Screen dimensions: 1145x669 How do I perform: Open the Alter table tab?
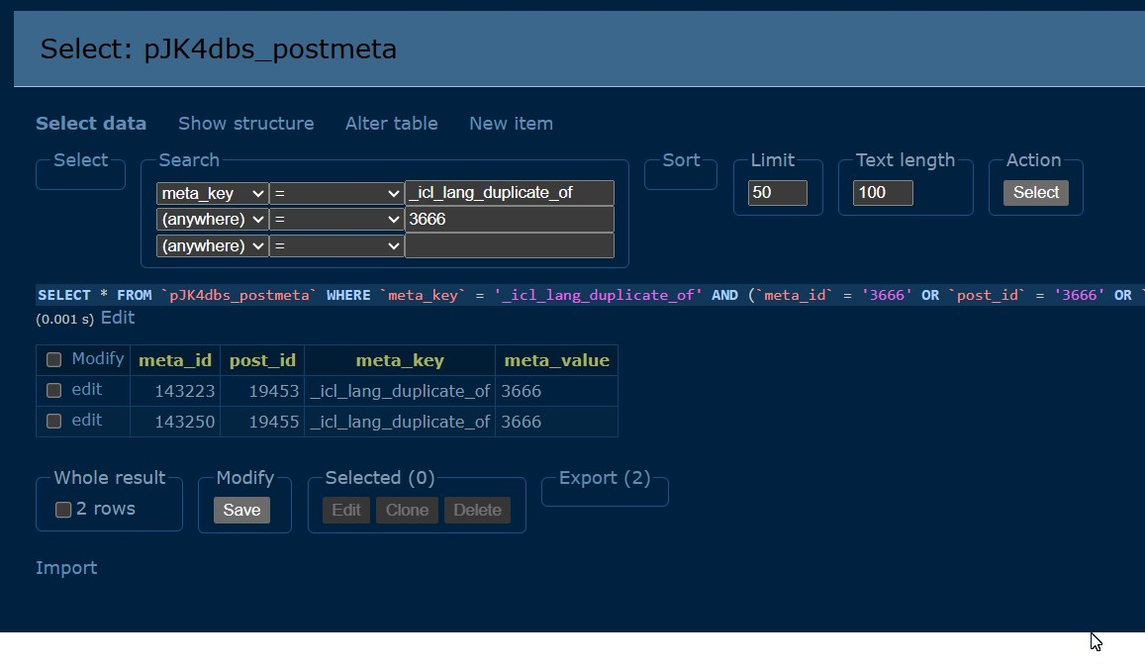[x=391, y=124]
